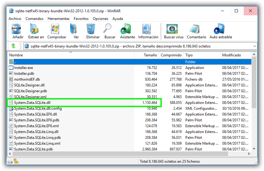
Task: Select the parent folder '..' row
Action: tap(129, 62)
